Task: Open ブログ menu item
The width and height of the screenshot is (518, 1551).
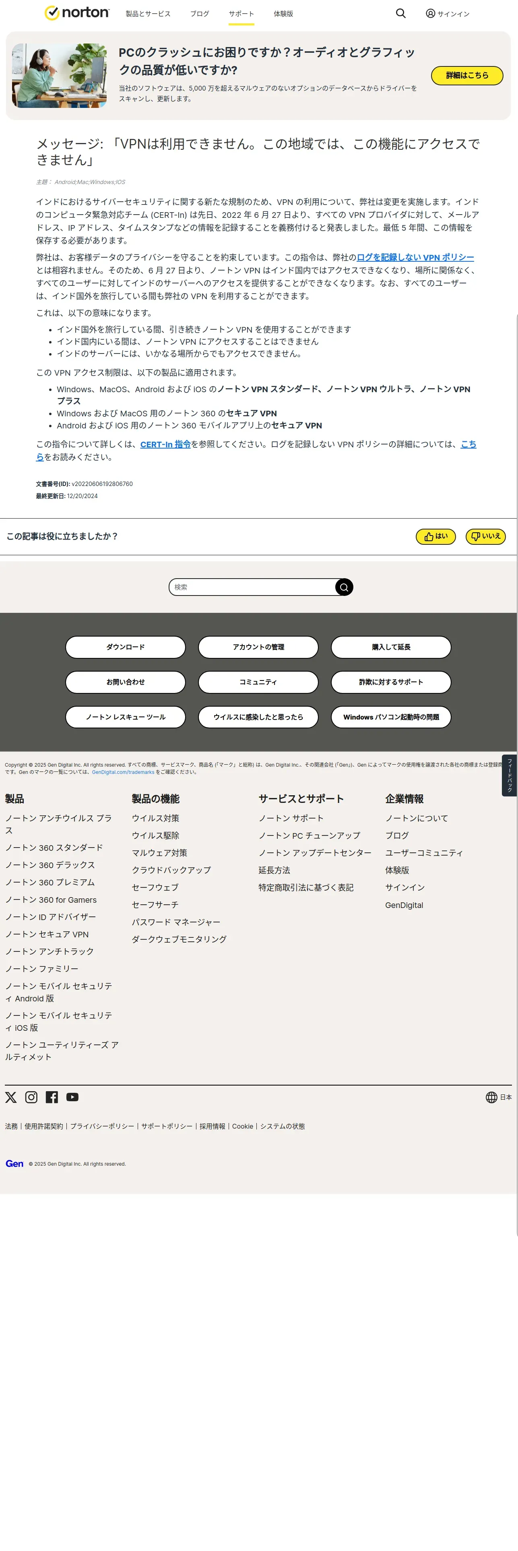Action: (200, 13)
